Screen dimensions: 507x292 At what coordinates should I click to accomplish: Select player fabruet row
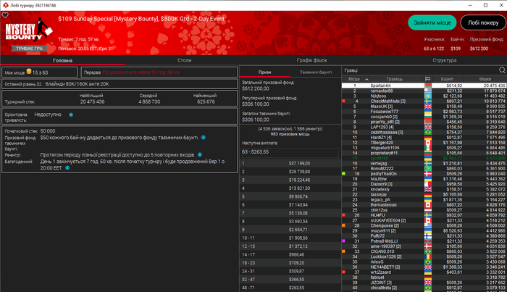(x=424, y=277)
